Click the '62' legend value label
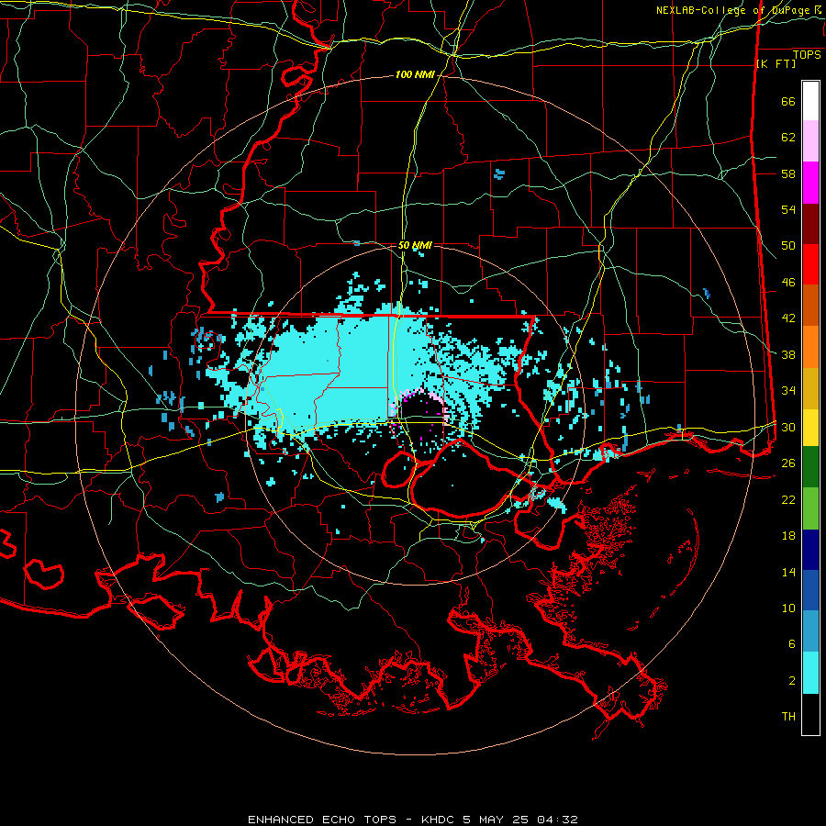This screenshot has width=826, height=826. click(x=788, y=137)
